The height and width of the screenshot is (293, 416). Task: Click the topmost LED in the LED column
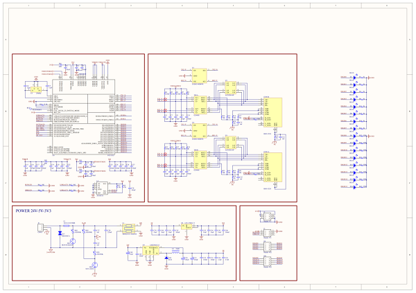click(356, 77)
